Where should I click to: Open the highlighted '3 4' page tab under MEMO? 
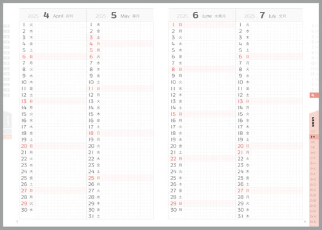tap(314, 137)
